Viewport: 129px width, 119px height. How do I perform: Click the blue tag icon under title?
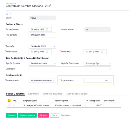tap(7, 14)
